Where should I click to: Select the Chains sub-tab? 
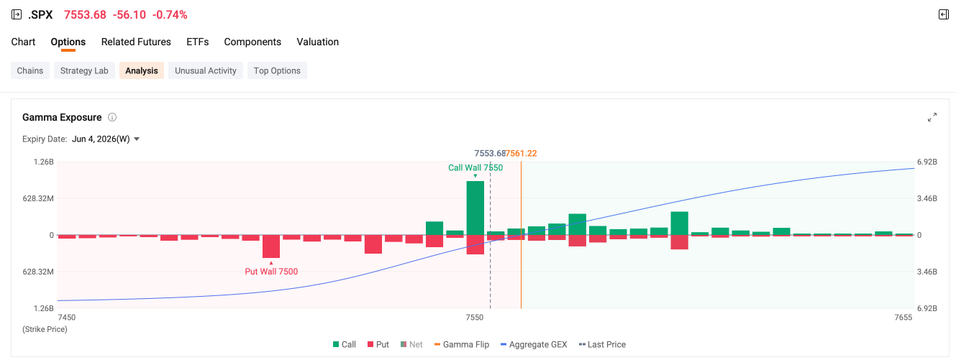point(30,70)
